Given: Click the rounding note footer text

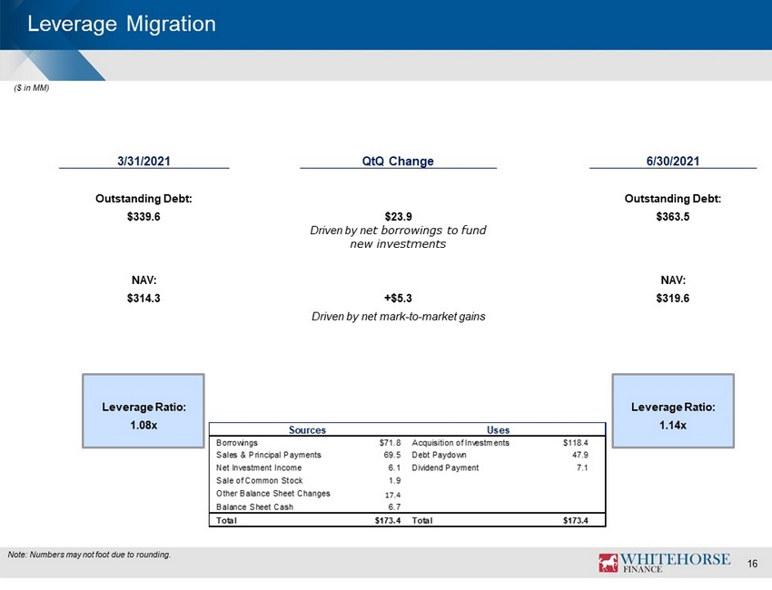Looking at the screenshot, I should click(89, 555).
